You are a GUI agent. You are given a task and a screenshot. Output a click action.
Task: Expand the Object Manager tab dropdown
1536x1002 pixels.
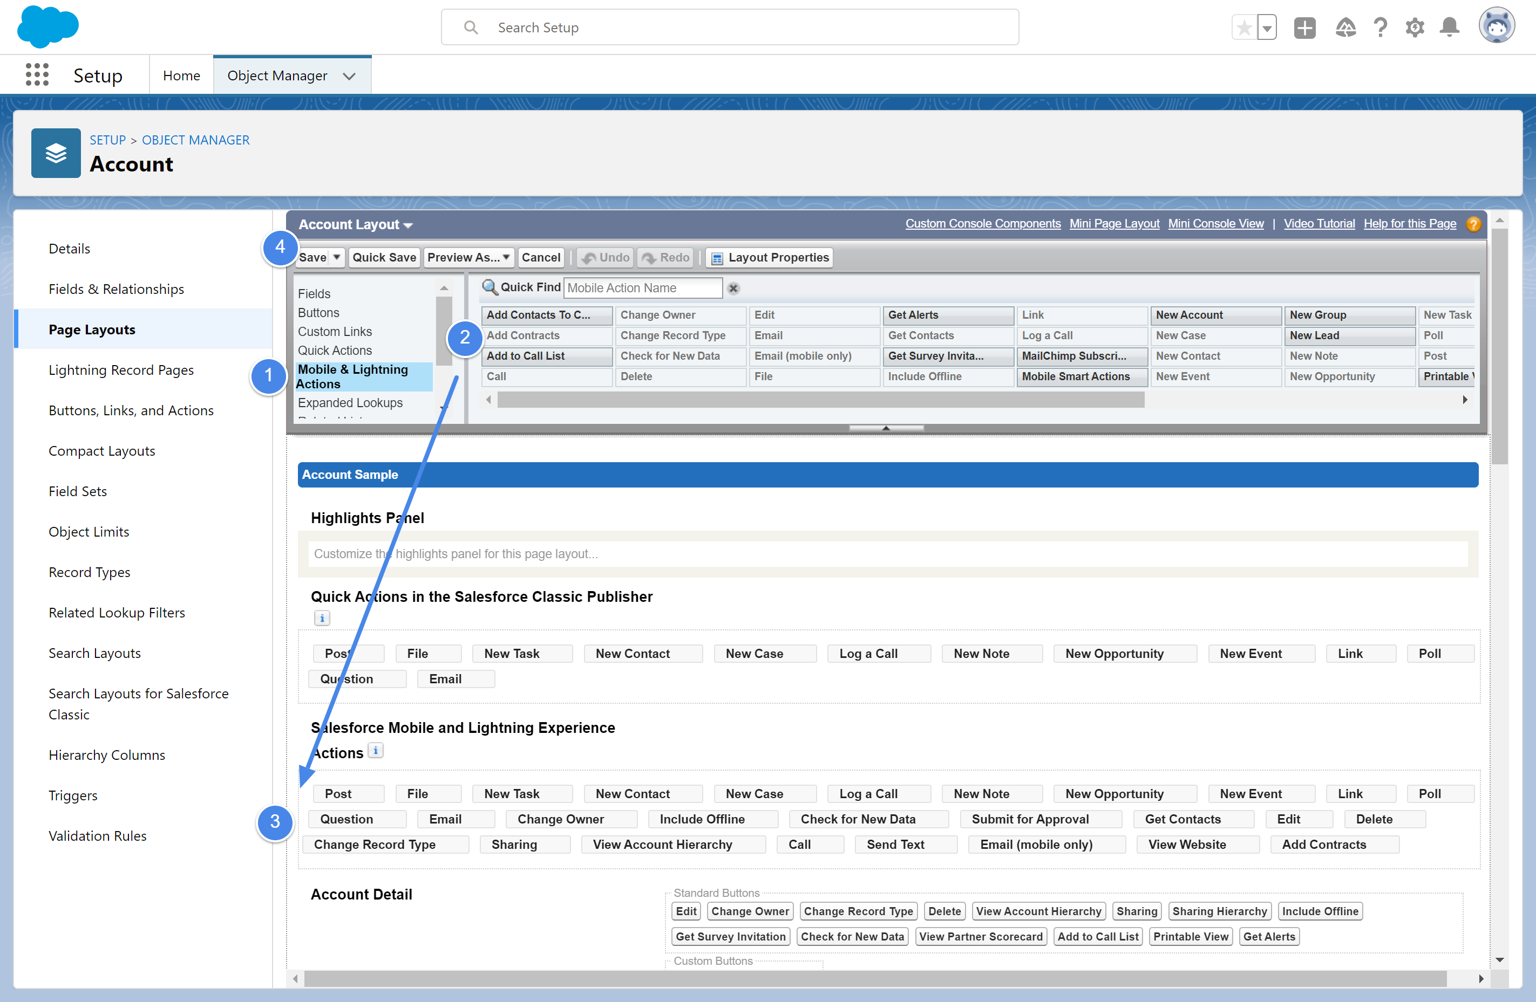pyautogui.click(x=349, y=76)
